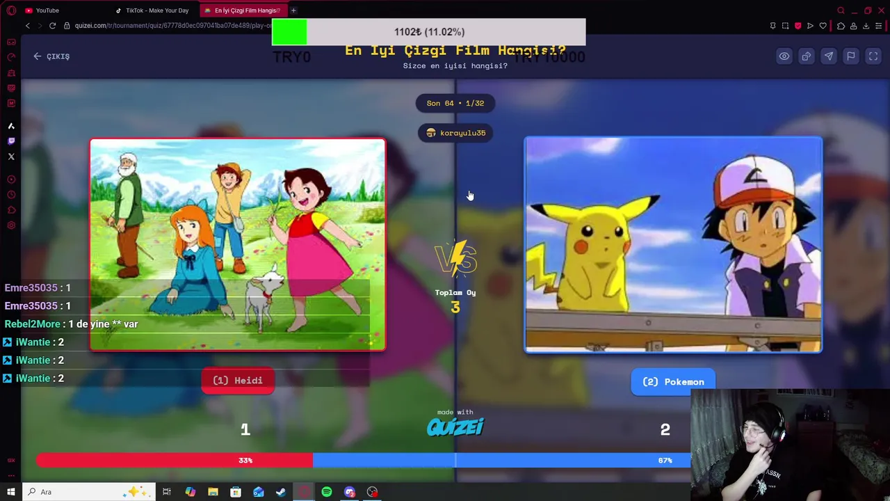
Task: Vote for the (2) Pokemon button
Action: (x=673, y=382)
